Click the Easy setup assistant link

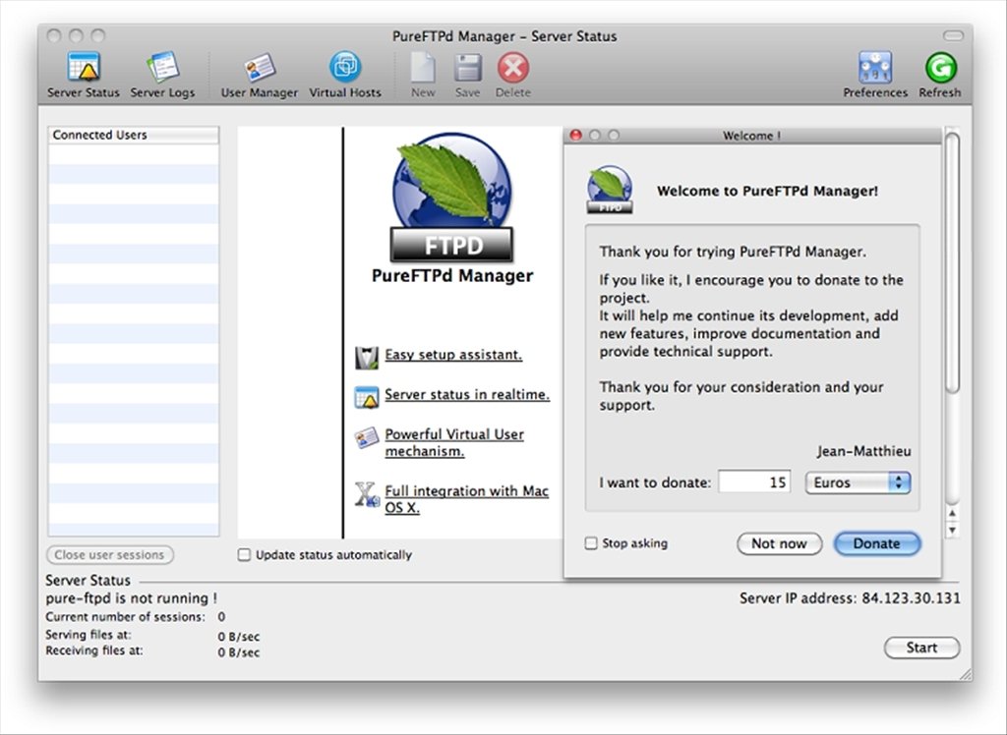tap(453, 355)
